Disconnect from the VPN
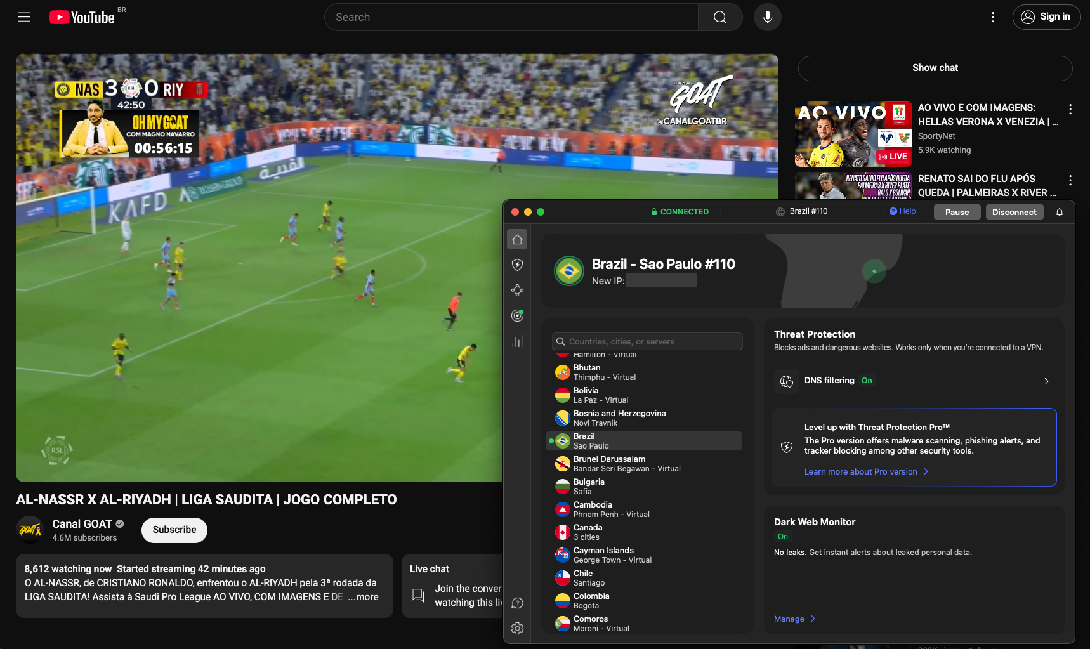This screenshot has height=649, width=1090. (x=1014, y=212)
